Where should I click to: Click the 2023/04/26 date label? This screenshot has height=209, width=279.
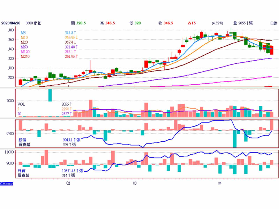[x=10, y=23]
